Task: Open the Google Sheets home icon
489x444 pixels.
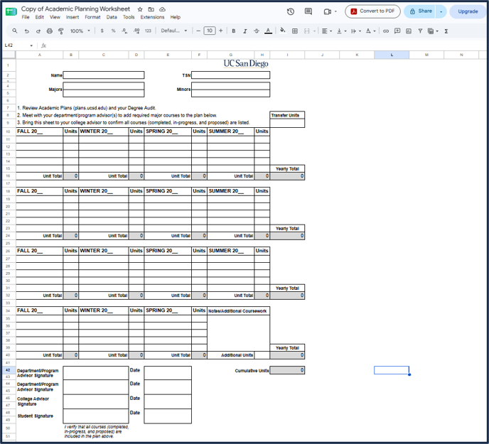Action: pos(11,12)
